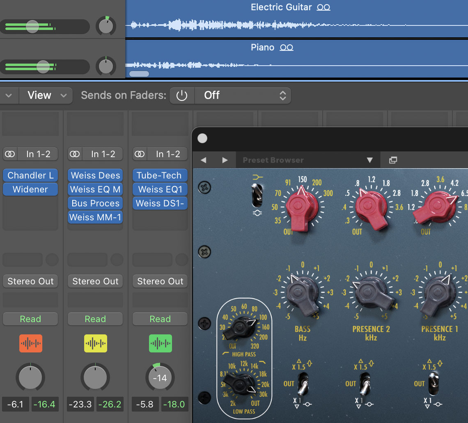Open Stereo Out output slot on second channel
468x423 pixels.
pyautogui.click(x=95, y=281)
